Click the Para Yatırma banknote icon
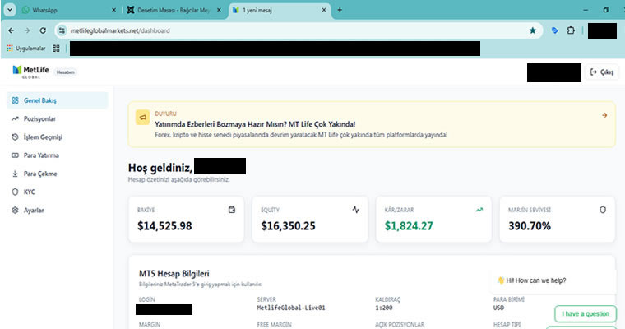Screen dimensions: 625x329 [x=15, y=155]
